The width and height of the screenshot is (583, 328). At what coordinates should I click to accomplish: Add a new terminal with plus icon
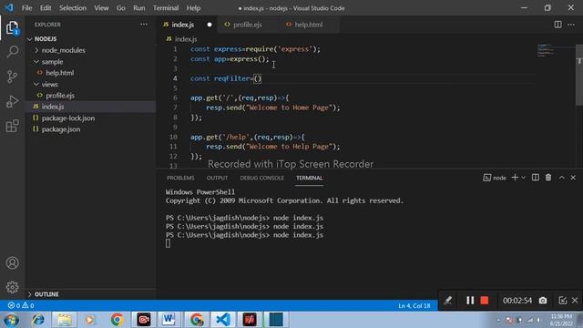tap(515, 178)
